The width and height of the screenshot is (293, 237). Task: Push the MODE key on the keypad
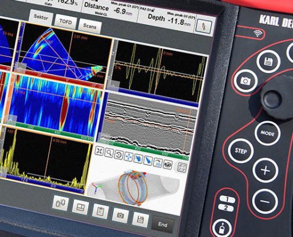pyautogui.click(x=268, y=133)
